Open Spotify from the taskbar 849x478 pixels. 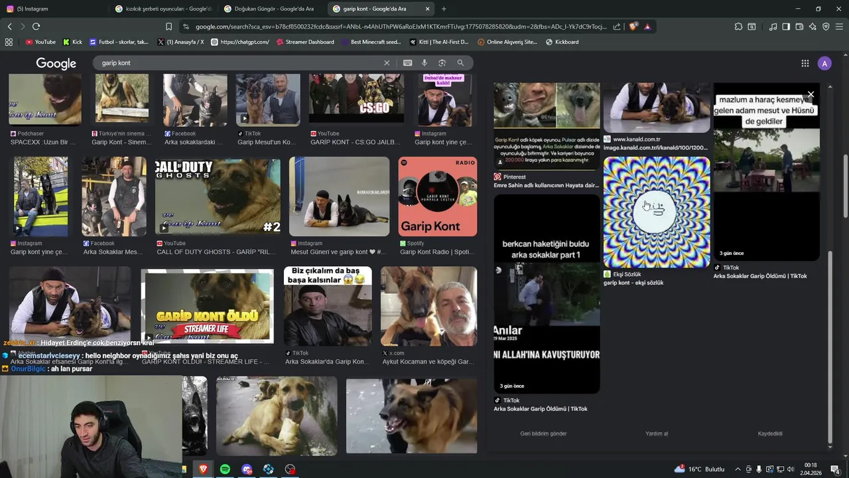pos(225,469)
